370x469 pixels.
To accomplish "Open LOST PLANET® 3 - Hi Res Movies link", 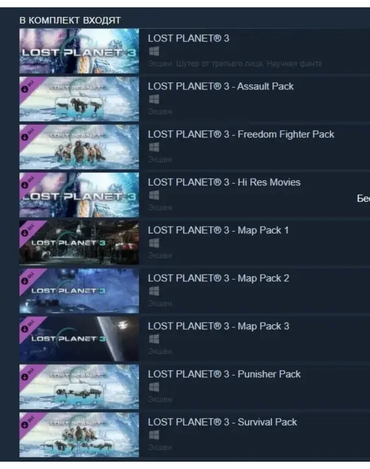I will [224, 182].
